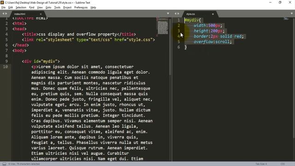Click the opening body tag
This screenshot has width=295, height=166.
pyautogui.click(x=19, y=51)
